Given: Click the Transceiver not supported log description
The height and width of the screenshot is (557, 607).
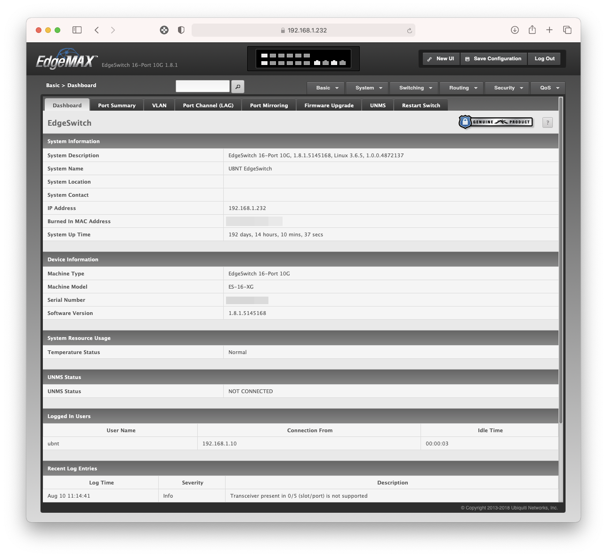Looking at the screenshot, I should pyautogui.click(x=299, y=496).
